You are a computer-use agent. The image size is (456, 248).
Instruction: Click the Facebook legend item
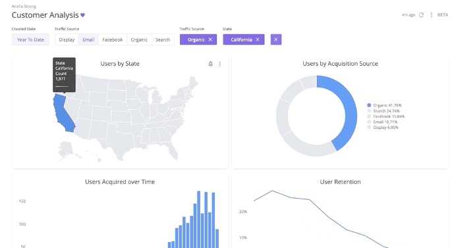386,116
